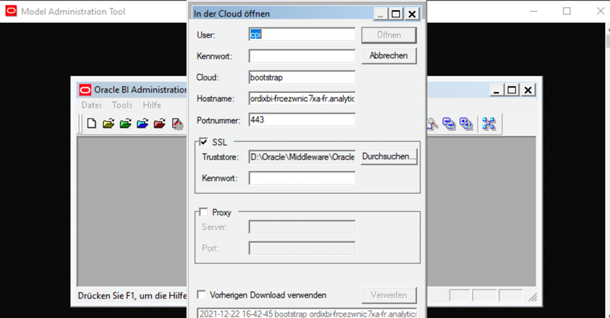Minimize the In der Cloud öffnen dialog

click(380, 14)
